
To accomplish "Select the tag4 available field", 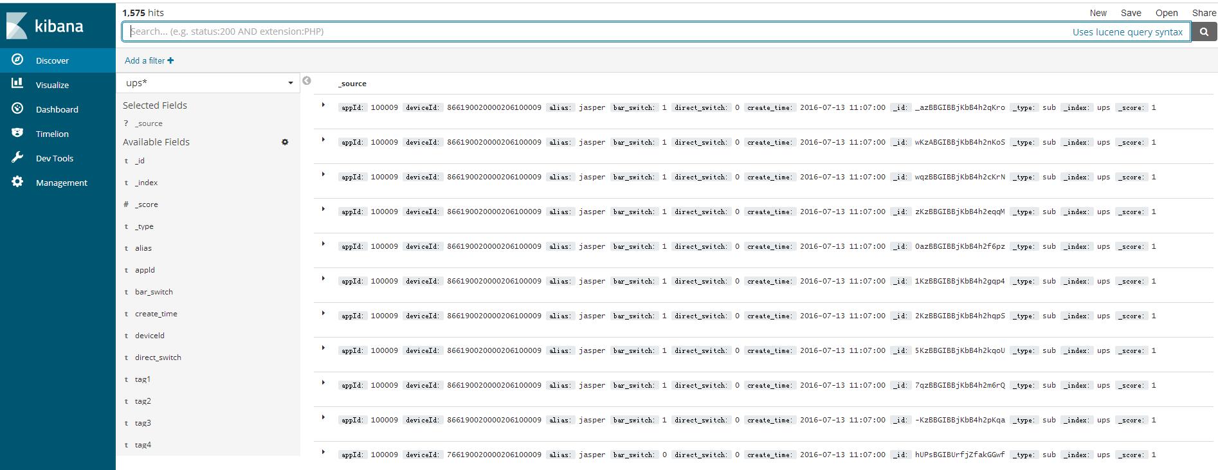I will pos(143,445).
